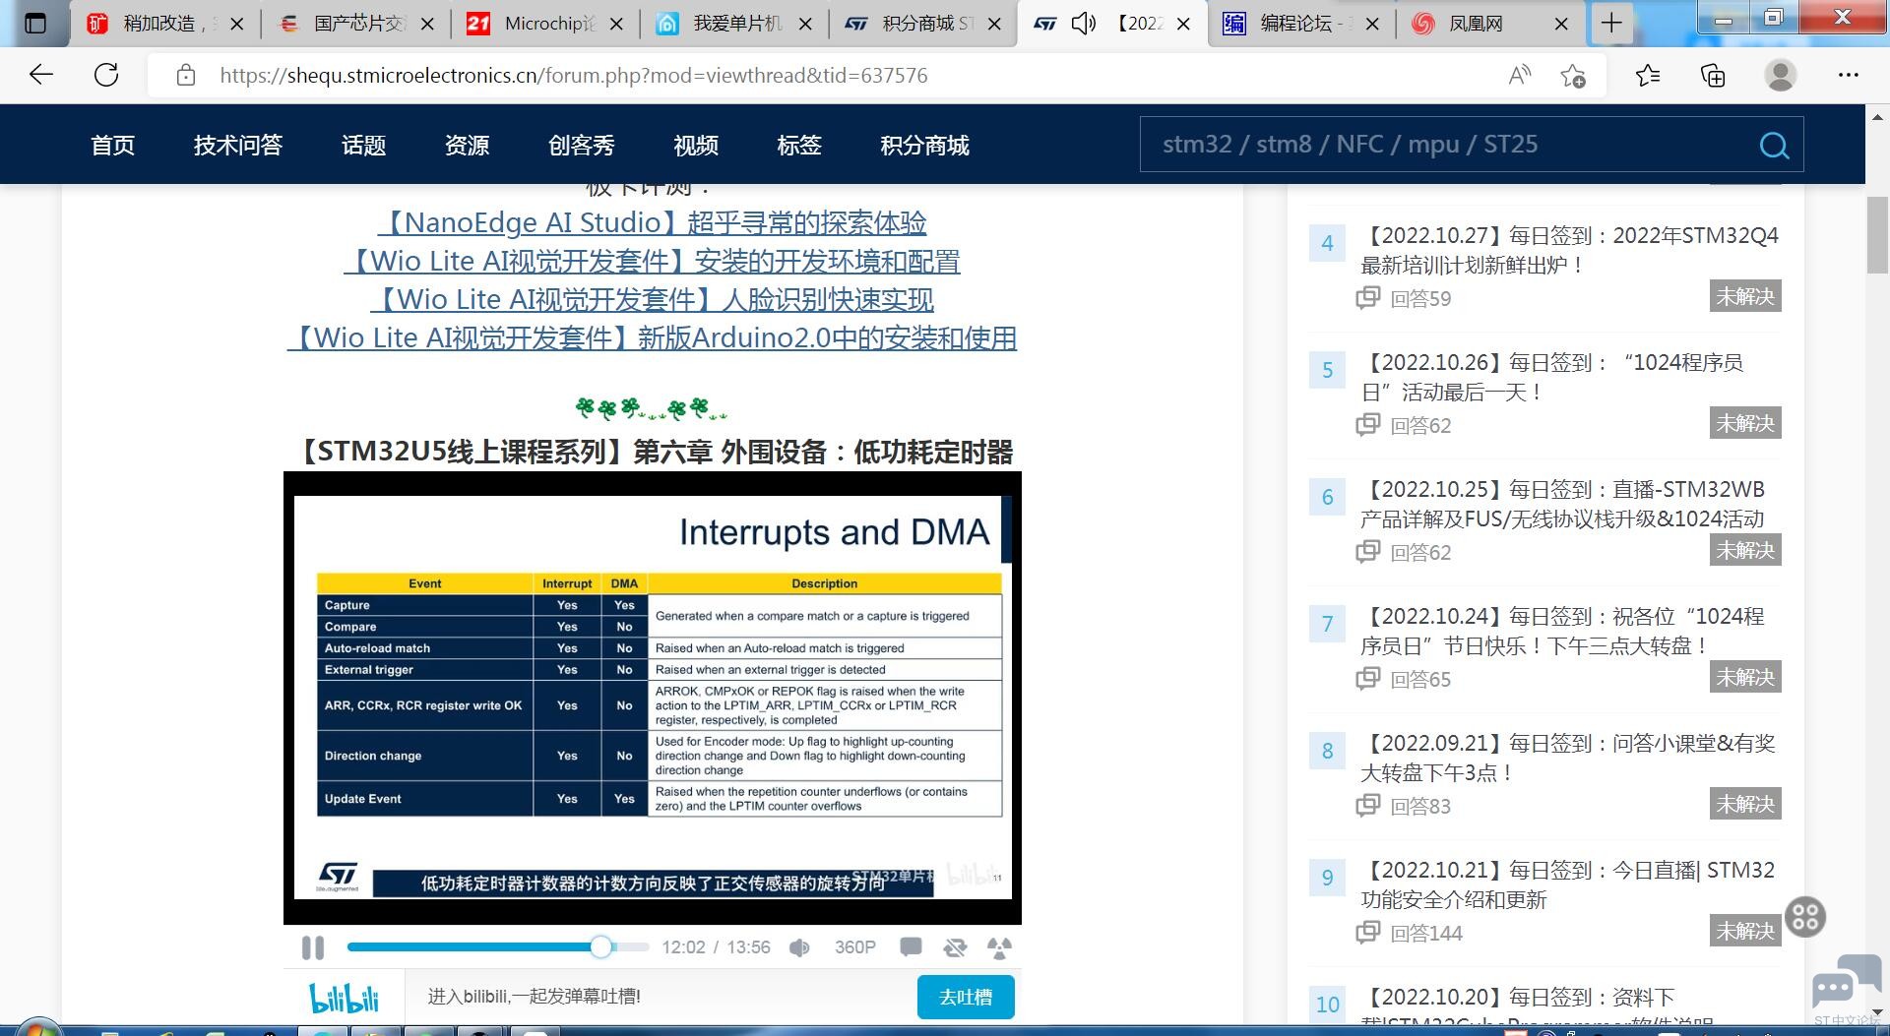Toggle danmaku comments in video player
Screen dimensions: 1890x1036
pos(911,947)
